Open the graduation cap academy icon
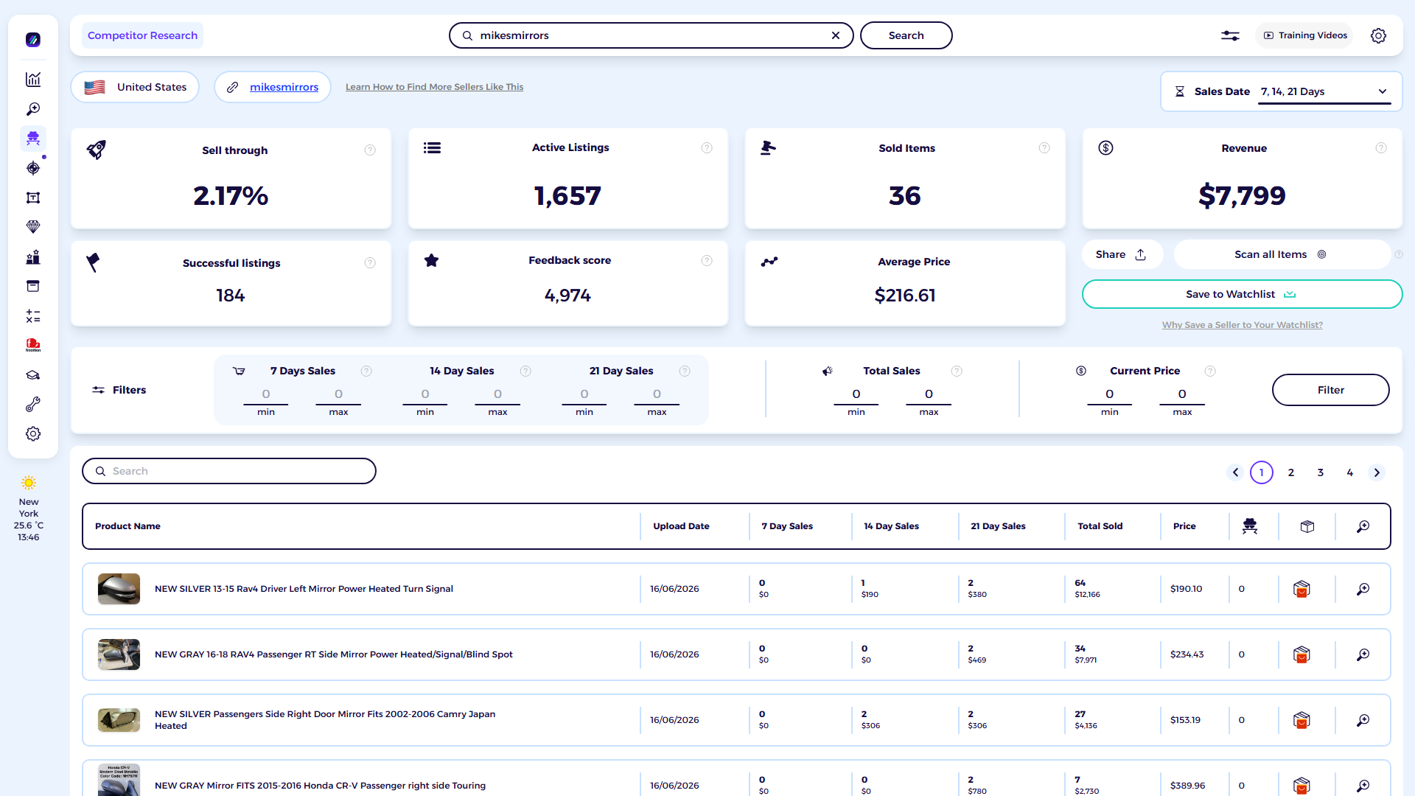This screenshot has height=796, width=1415. pos(33,375)
